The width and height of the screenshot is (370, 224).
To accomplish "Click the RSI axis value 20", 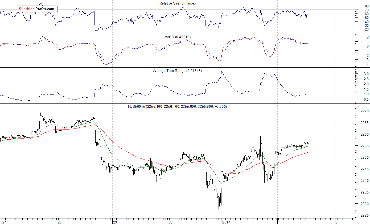I will pos(367,29).
